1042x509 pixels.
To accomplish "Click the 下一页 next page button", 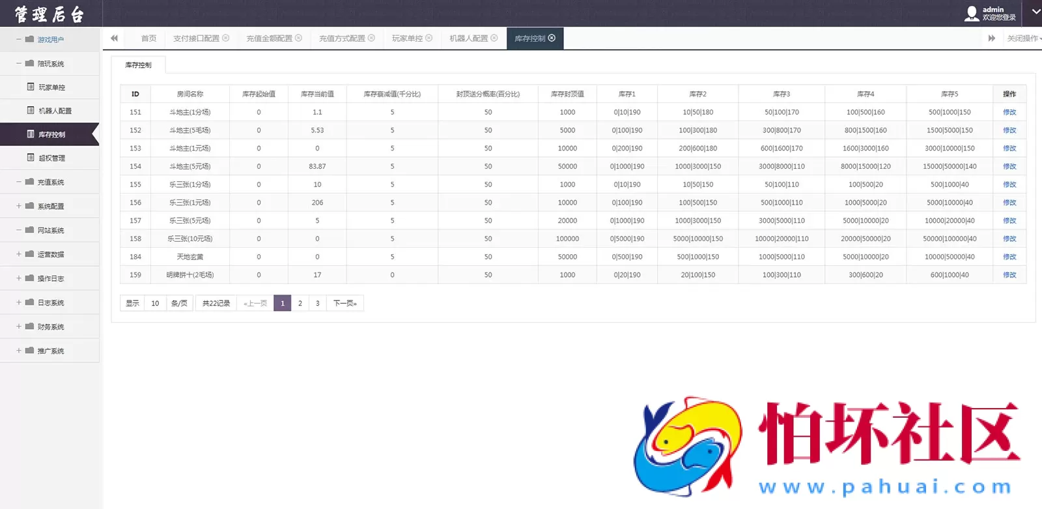I will click(x=345, y=303).
